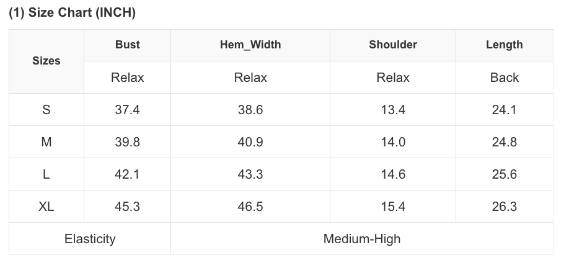Image resolution: width=569 pixels, height=268 pixels.
Task: Select the Hem_Width column header
Action: 250,45
